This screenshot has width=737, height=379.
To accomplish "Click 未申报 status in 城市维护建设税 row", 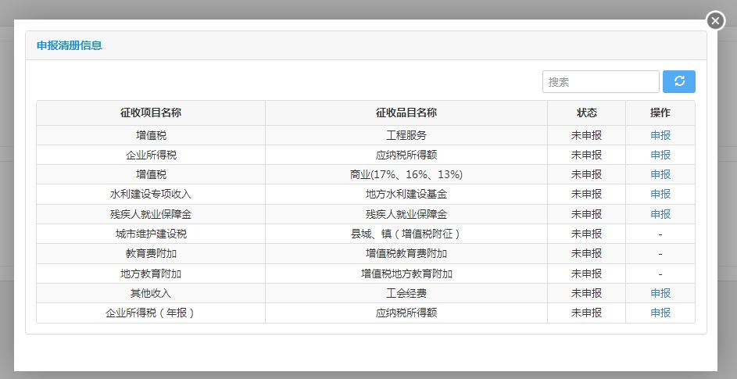I will pyautogui.click(x=587, y=234).
